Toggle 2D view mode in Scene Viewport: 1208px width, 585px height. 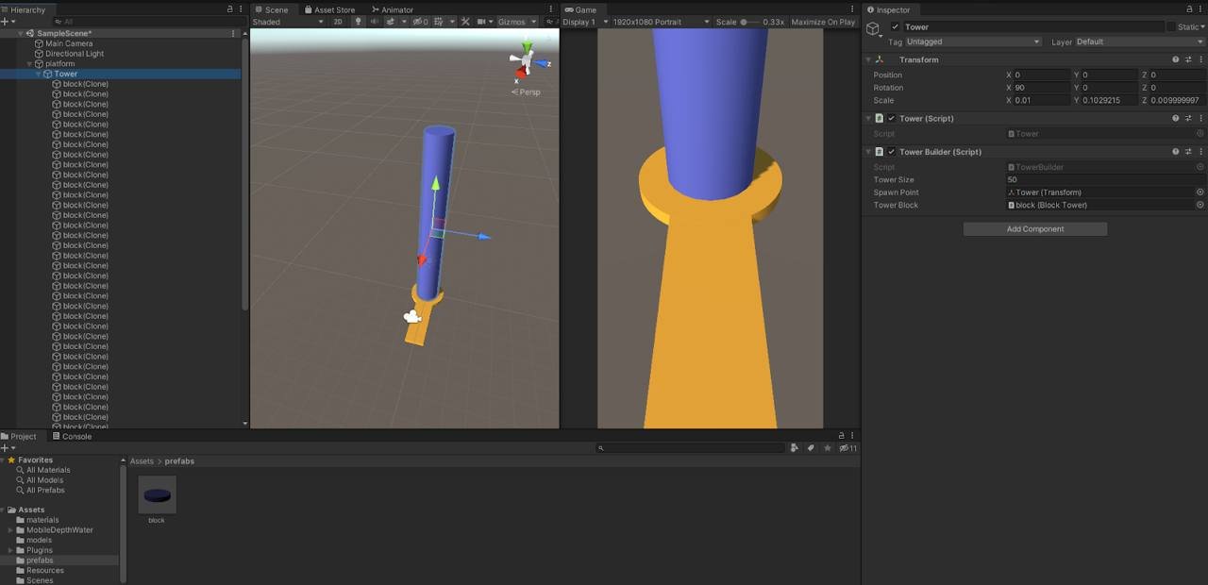tap(338, 22)
